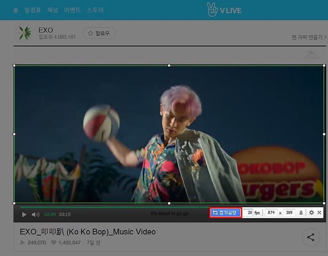Toggle the aspect ratio lock icon
The image size is (328, 256).
(301, 213)
